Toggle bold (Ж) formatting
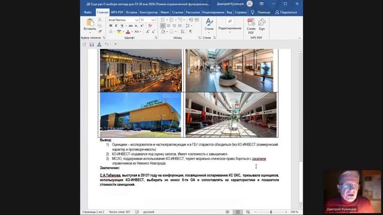The height and width of the screenshot is (215, 383). (x=111, y=26)
